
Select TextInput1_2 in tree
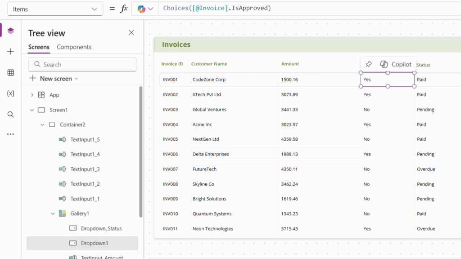click(85, 184)
